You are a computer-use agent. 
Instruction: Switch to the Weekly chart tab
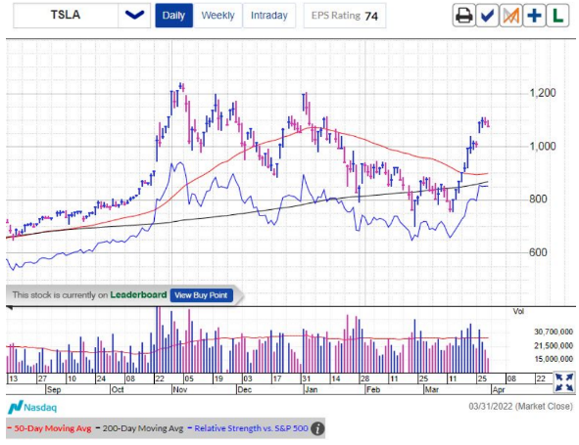[217, 16]
